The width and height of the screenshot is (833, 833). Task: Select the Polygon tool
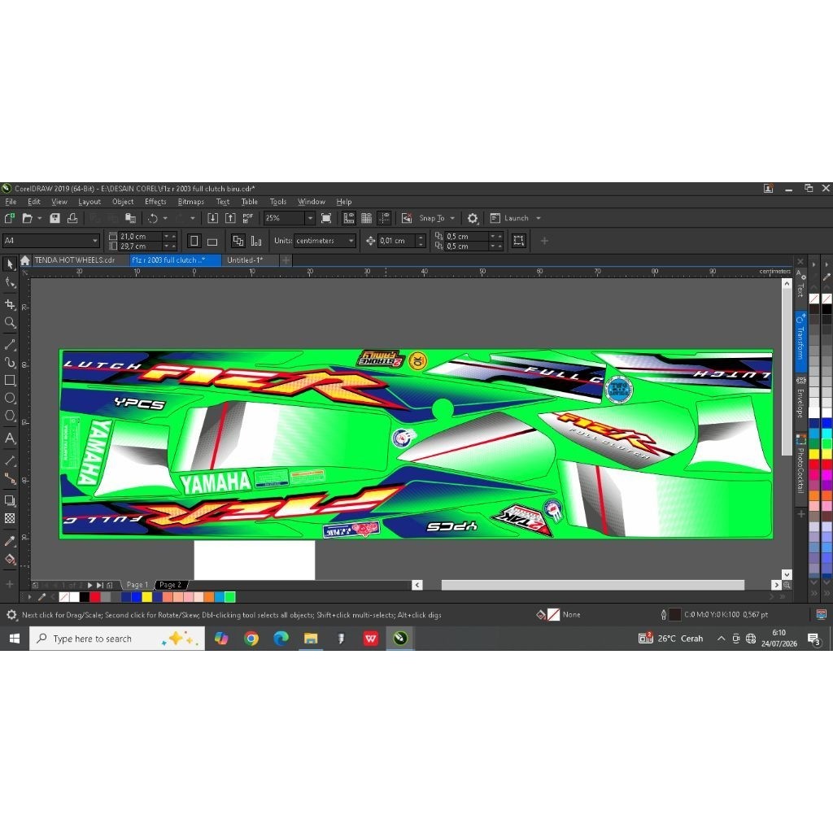click(x=10, y=416)
